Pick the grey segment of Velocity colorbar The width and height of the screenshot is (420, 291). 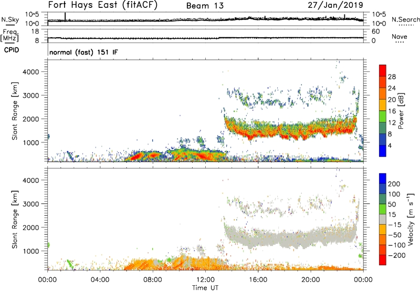(x=383, y=220)
